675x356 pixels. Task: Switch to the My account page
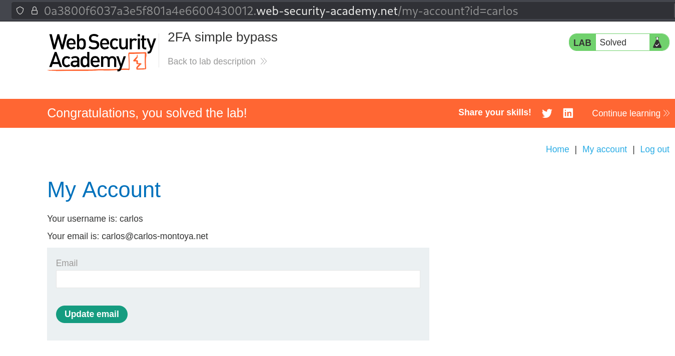pyautogui.click(x=604, y=149)
